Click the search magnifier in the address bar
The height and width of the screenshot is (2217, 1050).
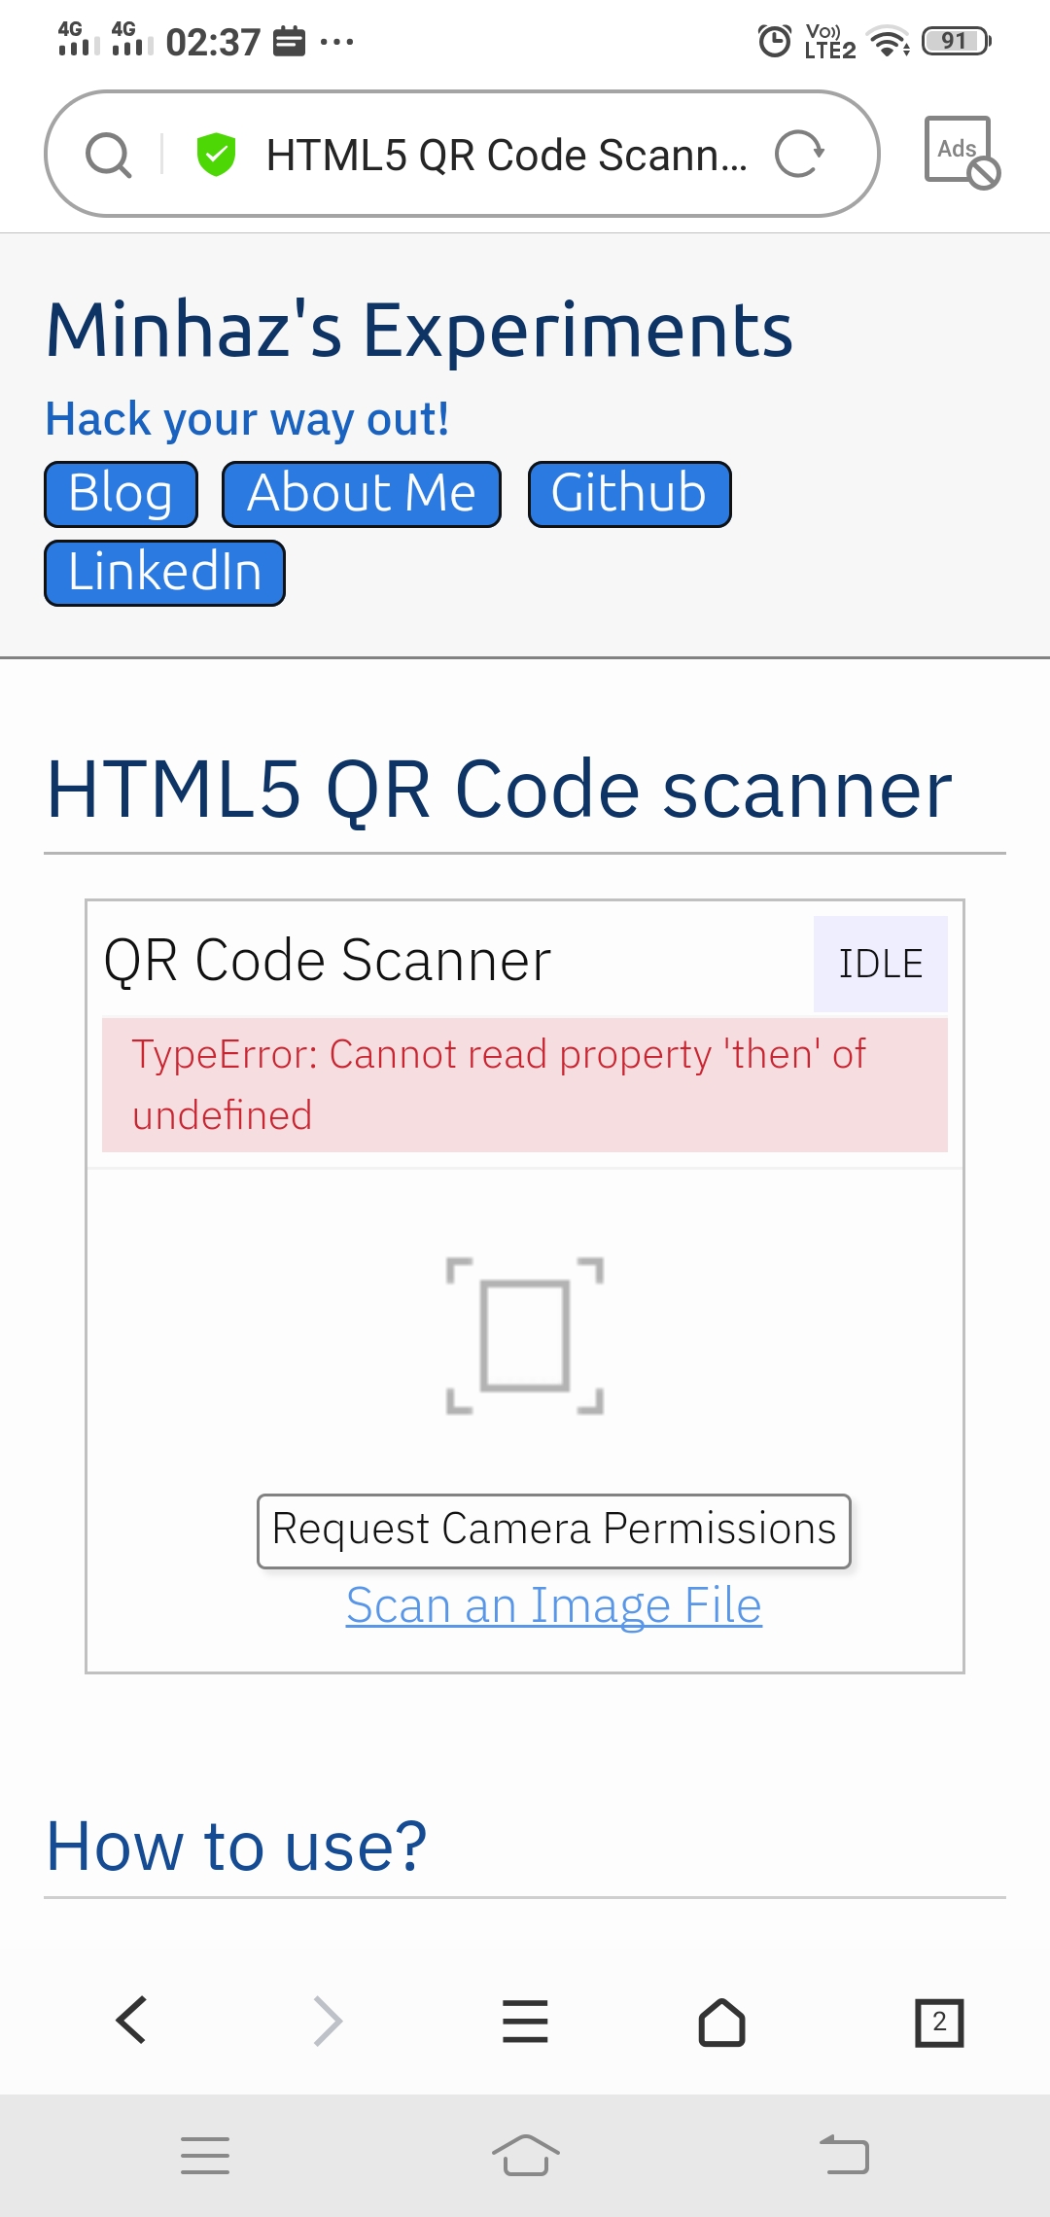pyautogui.click(x=110, y=154)
